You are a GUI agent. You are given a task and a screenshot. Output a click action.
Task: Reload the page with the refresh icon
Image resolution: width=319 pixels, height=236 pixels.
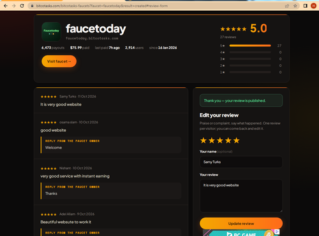pos(22,6)
